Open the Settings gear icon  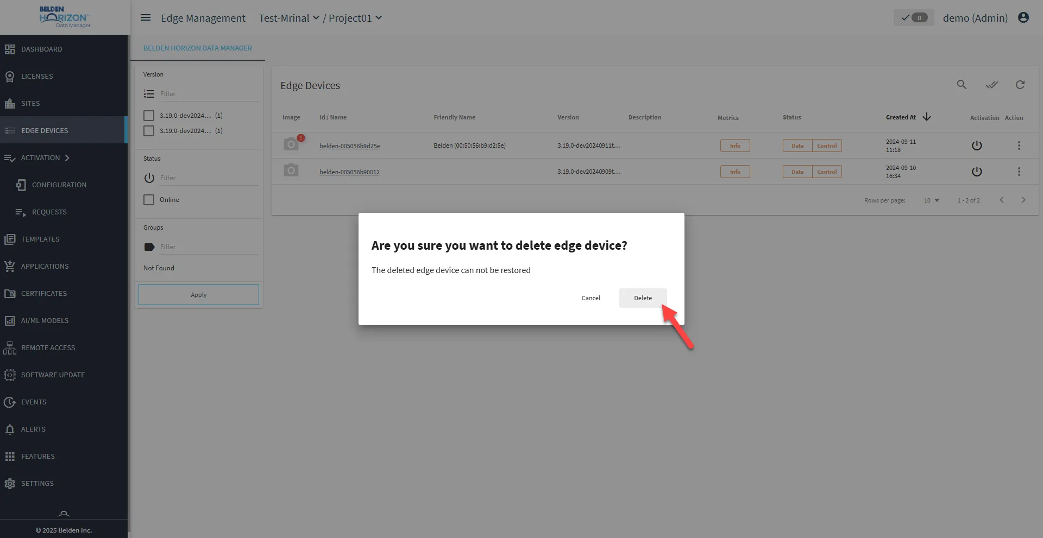[10, 484]
